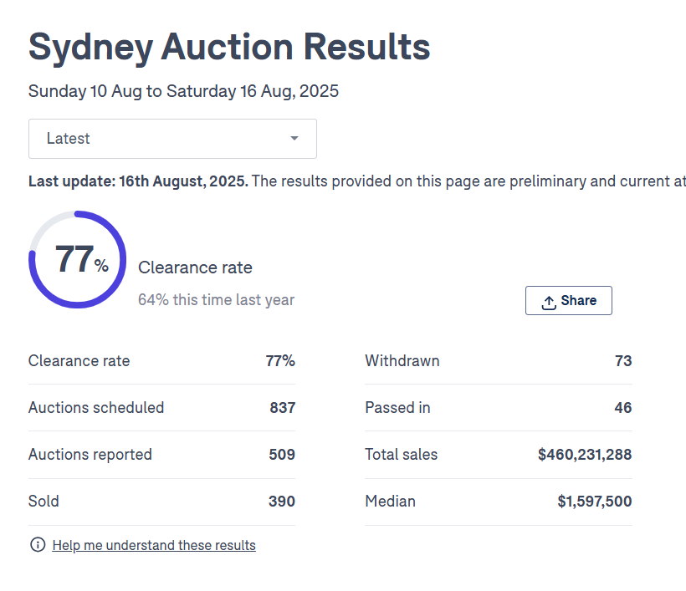Click the Total sales amount $460,231,288
686x591 pixels.
pos(585,455)
